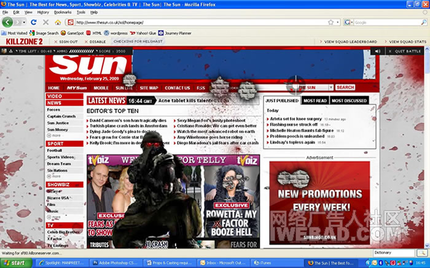
Task: Open the Windows Start button
Action: (x=16, y=263)
